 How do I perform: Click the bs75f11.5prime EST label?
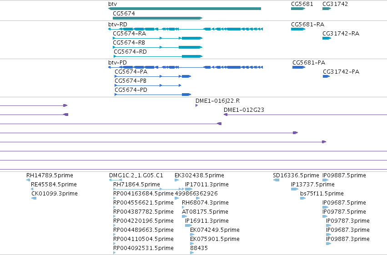pyautogui.click(x=322, y=194)
